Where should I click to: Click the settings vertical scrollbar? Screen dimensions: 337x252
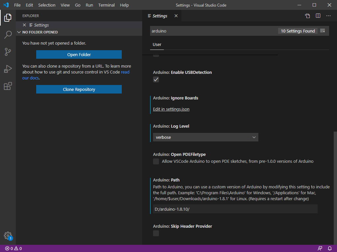coord(335,187)
